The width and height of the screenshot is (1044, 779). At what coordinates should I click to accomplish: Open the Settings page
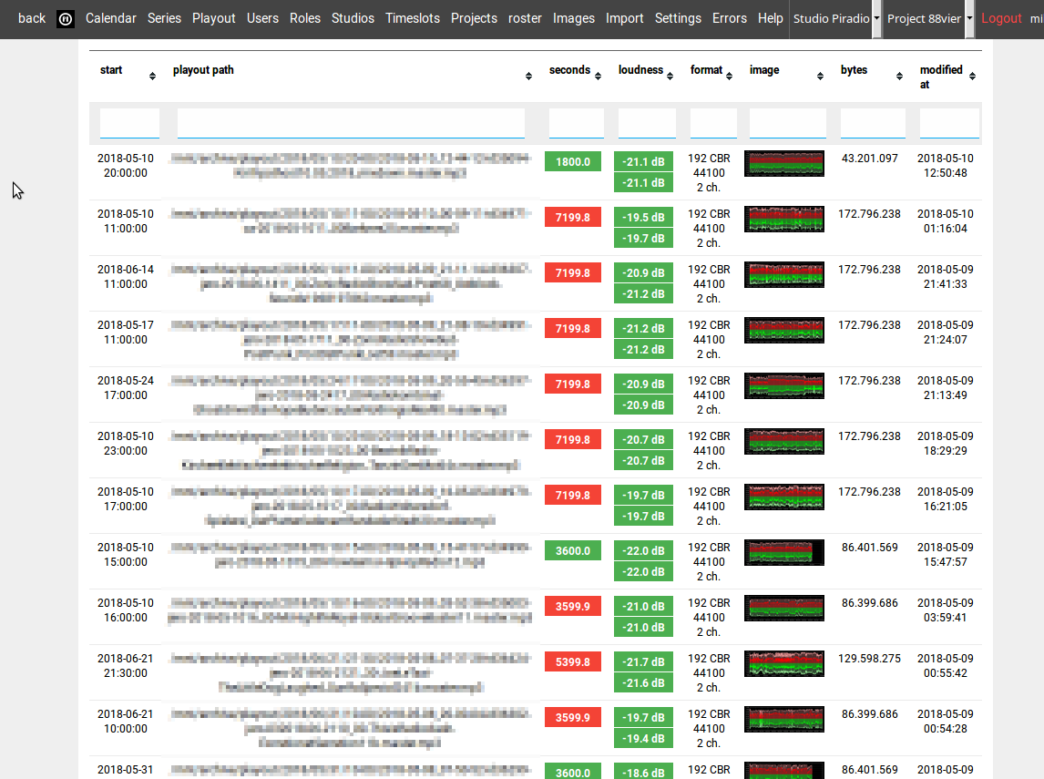677,17
